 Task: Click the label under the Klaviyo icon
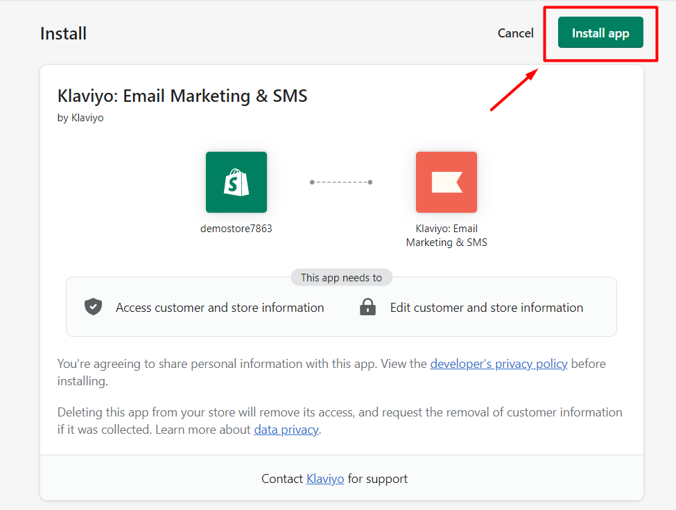[x=447, y=236]
